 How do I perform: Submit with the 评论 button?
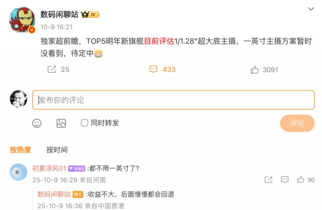(x=297, y=123)
